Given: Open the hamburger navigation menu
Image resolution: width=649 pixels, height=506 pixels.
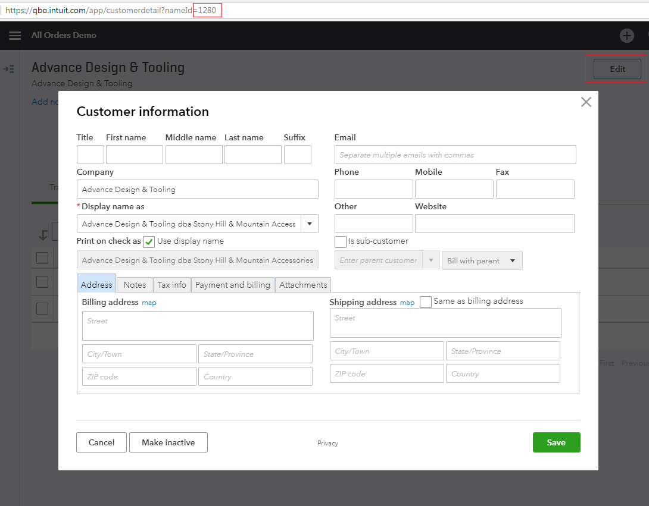Looking at the screenshot, I should coord(15,36).
